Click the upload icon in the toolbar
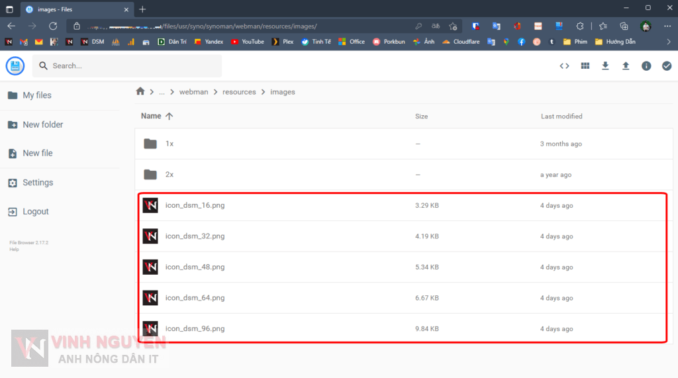The width and height of the screenshot is (678, 378). click(626, 66)
